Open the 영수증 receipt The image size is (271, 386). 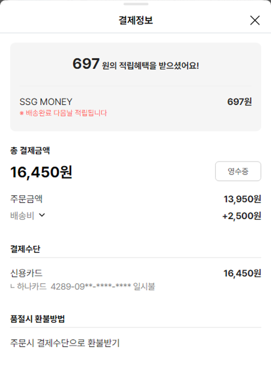click(238, 171)
